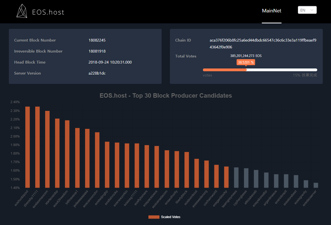The width and height of the screenshot is (331, 225).
Task: Click the bitfinexeos1 x-axis label
Action: [71, 197]
